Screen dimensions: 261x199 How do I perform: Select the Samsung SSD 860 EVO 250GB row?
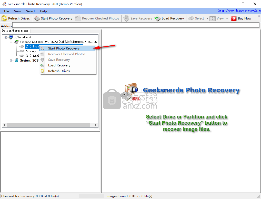[58, 42]
